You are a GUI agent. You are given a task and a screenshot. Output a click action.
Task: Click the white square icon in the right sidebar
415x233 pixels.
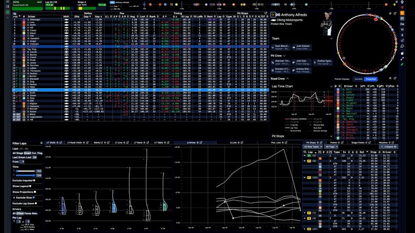tap(402, 53)
